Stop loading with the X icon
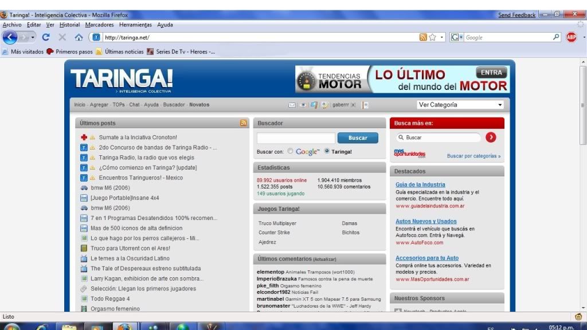Screen dimensions: 587x330 click(62, 37)
